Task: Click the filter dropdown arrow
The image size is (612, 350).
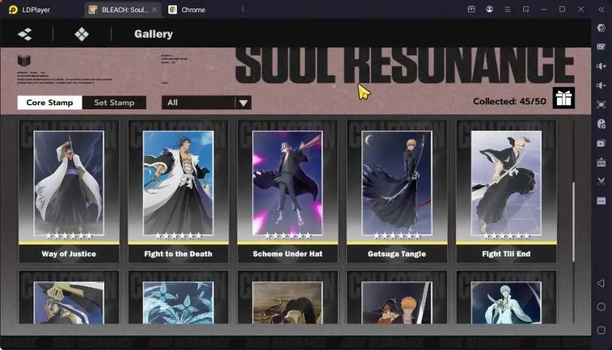Action: (x=244, y=103)
